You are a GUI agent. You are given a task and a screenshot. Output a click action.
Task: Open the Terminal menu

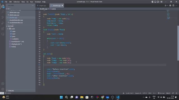pos(37,2)
